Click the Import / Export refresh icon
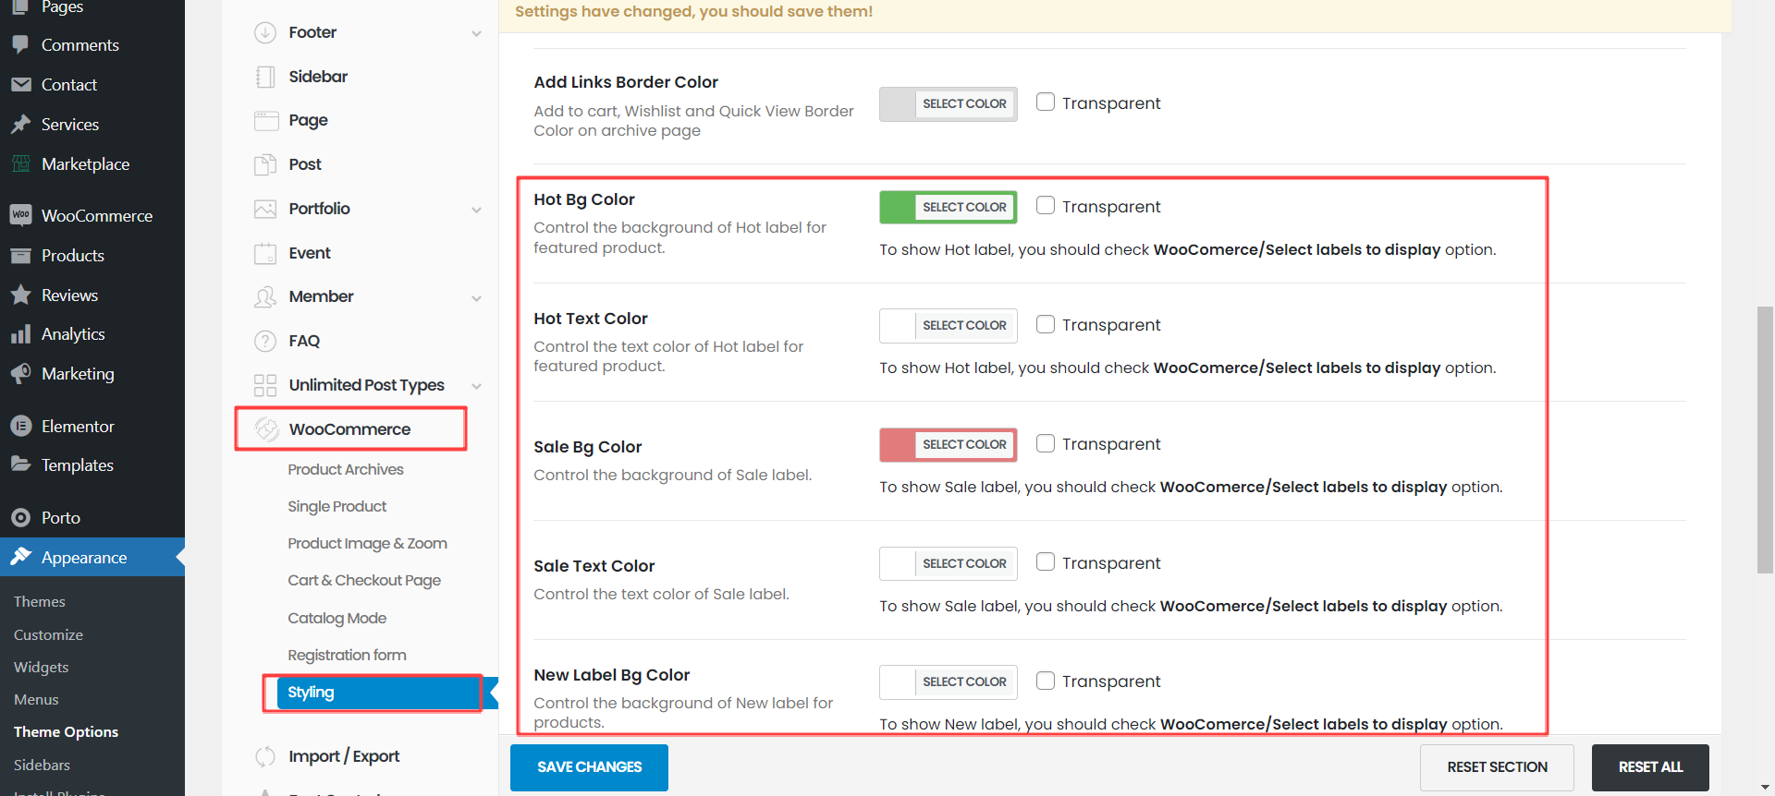This screenshot has width=1775, height=796. pyautogui.click(x=265, y=756)
